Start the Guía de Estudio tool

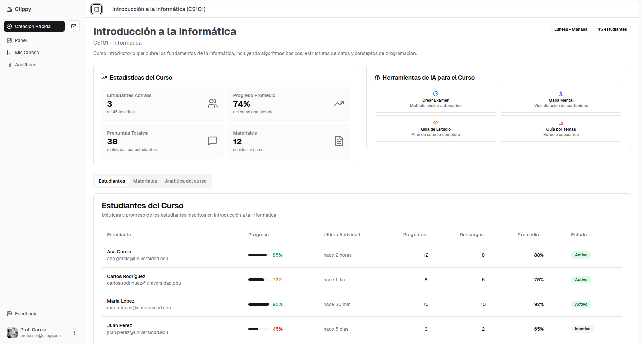click(x=435, y=128)
